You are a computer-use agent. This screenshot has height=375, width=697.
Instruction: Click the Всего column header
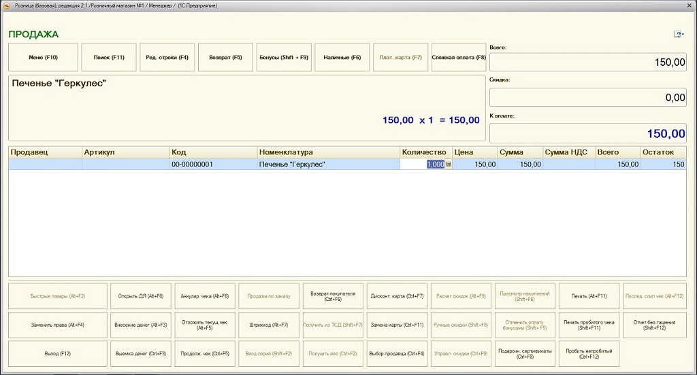pyautogui.click(x=618, y=152)
